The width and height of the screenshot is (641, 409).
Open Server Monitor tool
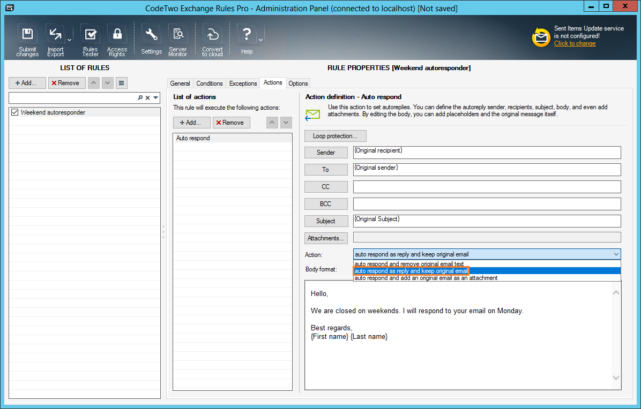pyautogui.click(x=178, y=40)
